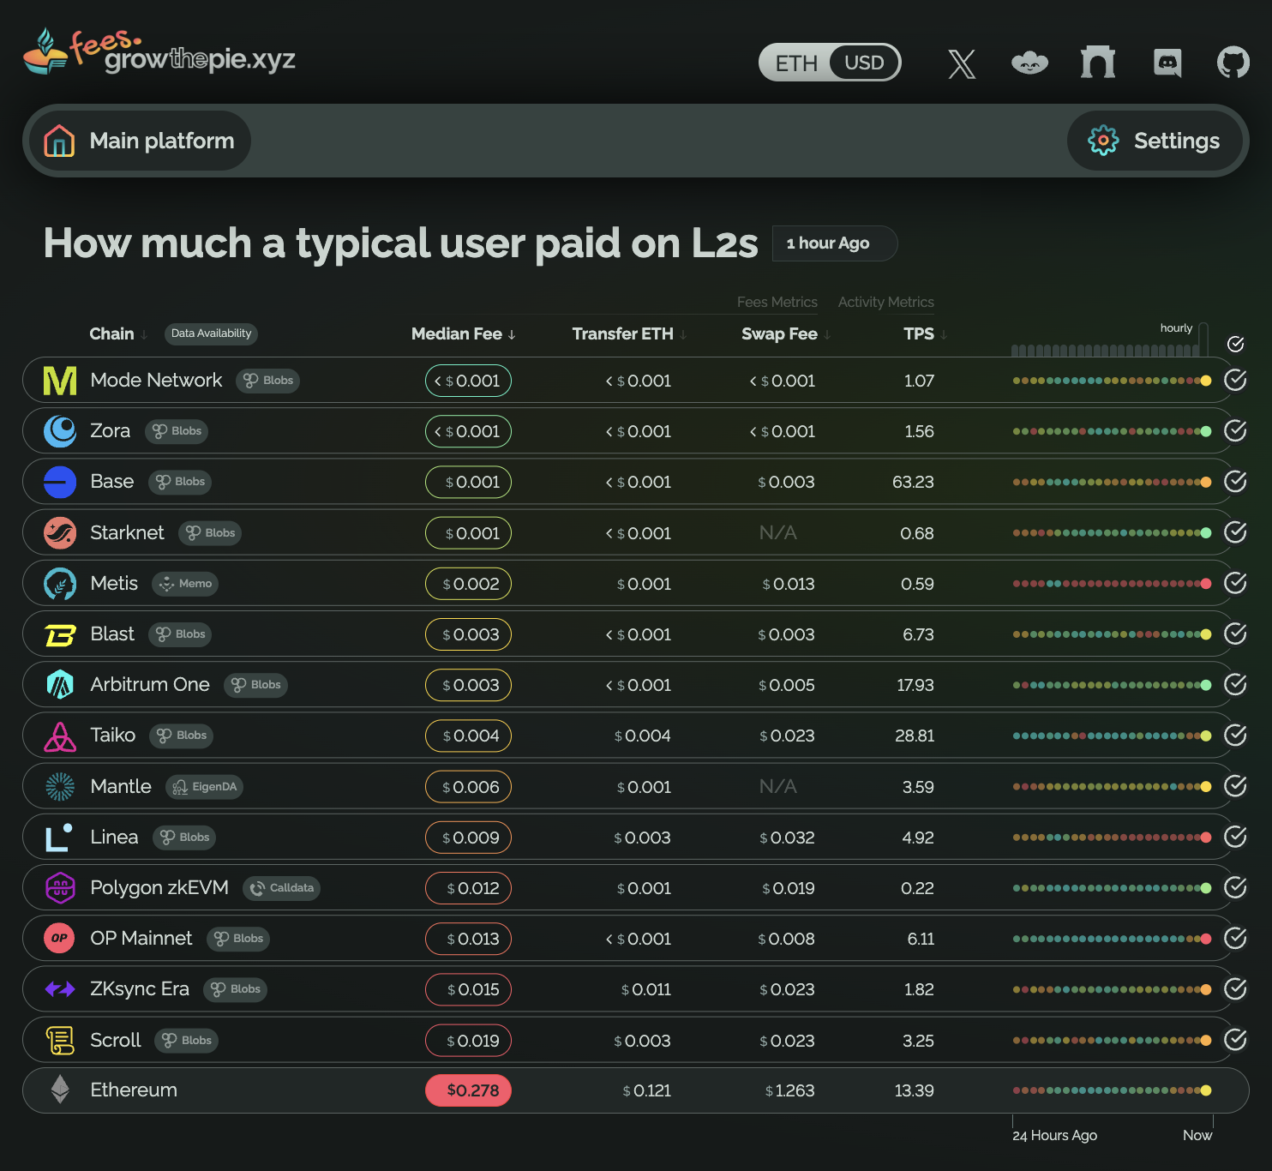The width and height of the screenshot is (1272, 1171).
Task: Click the ZKsync Era chain logo
Action: tap(60, 989)
